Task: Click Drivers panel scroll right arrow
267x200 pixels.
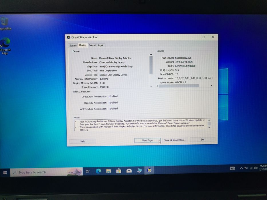Action: tap(211, 85)
